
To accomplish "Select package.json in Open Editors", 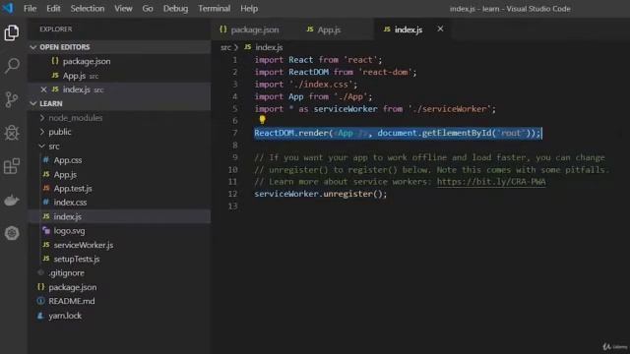I will pyautogui.click(x=87, y=61).
